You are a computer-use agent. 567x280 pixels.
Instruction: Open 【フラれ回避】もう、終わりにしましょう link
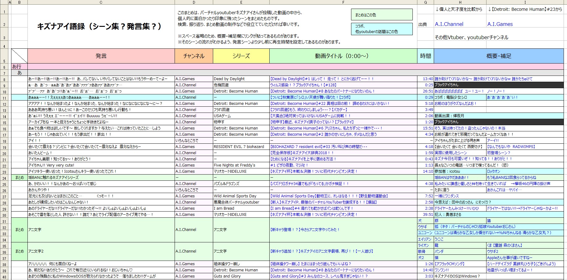(309, 110)
